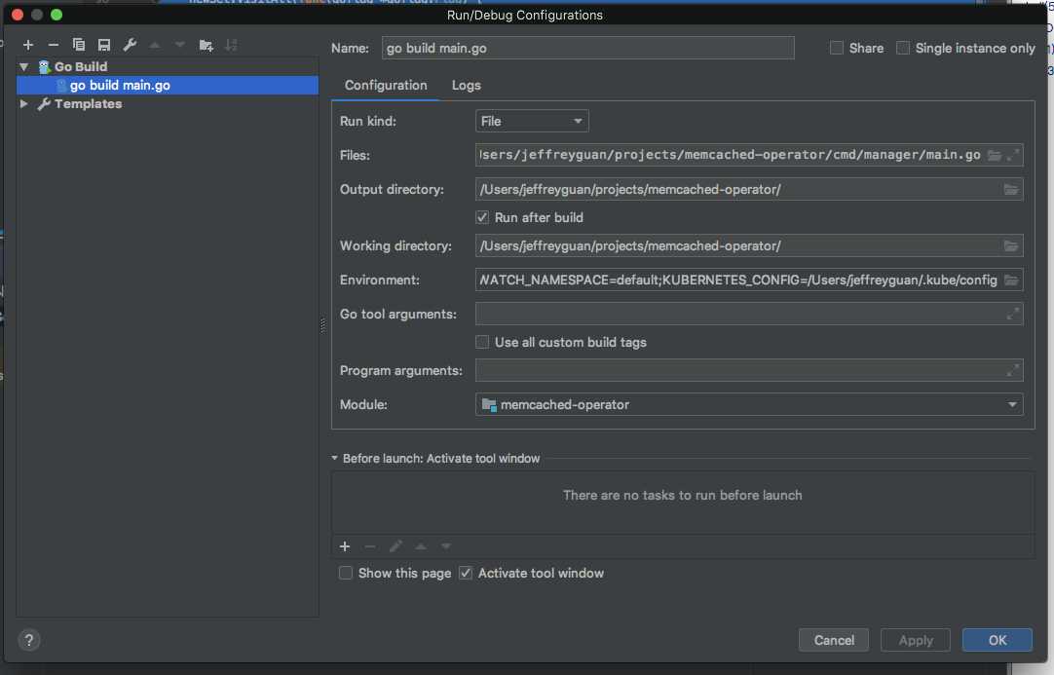Enable Use all custom build tags
Image resolution: width=1054 pixels, height=675 pixels.
[482, 342]
